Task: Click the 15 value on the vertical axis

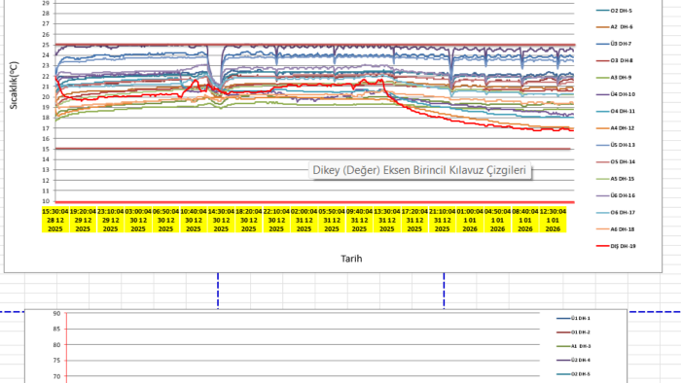Action: coord(46,149)
